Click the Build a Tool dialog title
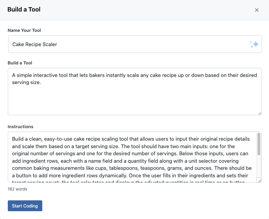269x219 pixels. (24, 9)
